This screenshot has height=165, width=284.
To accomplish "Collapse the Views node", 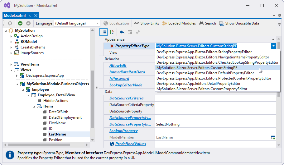I will tap(11, 70).
